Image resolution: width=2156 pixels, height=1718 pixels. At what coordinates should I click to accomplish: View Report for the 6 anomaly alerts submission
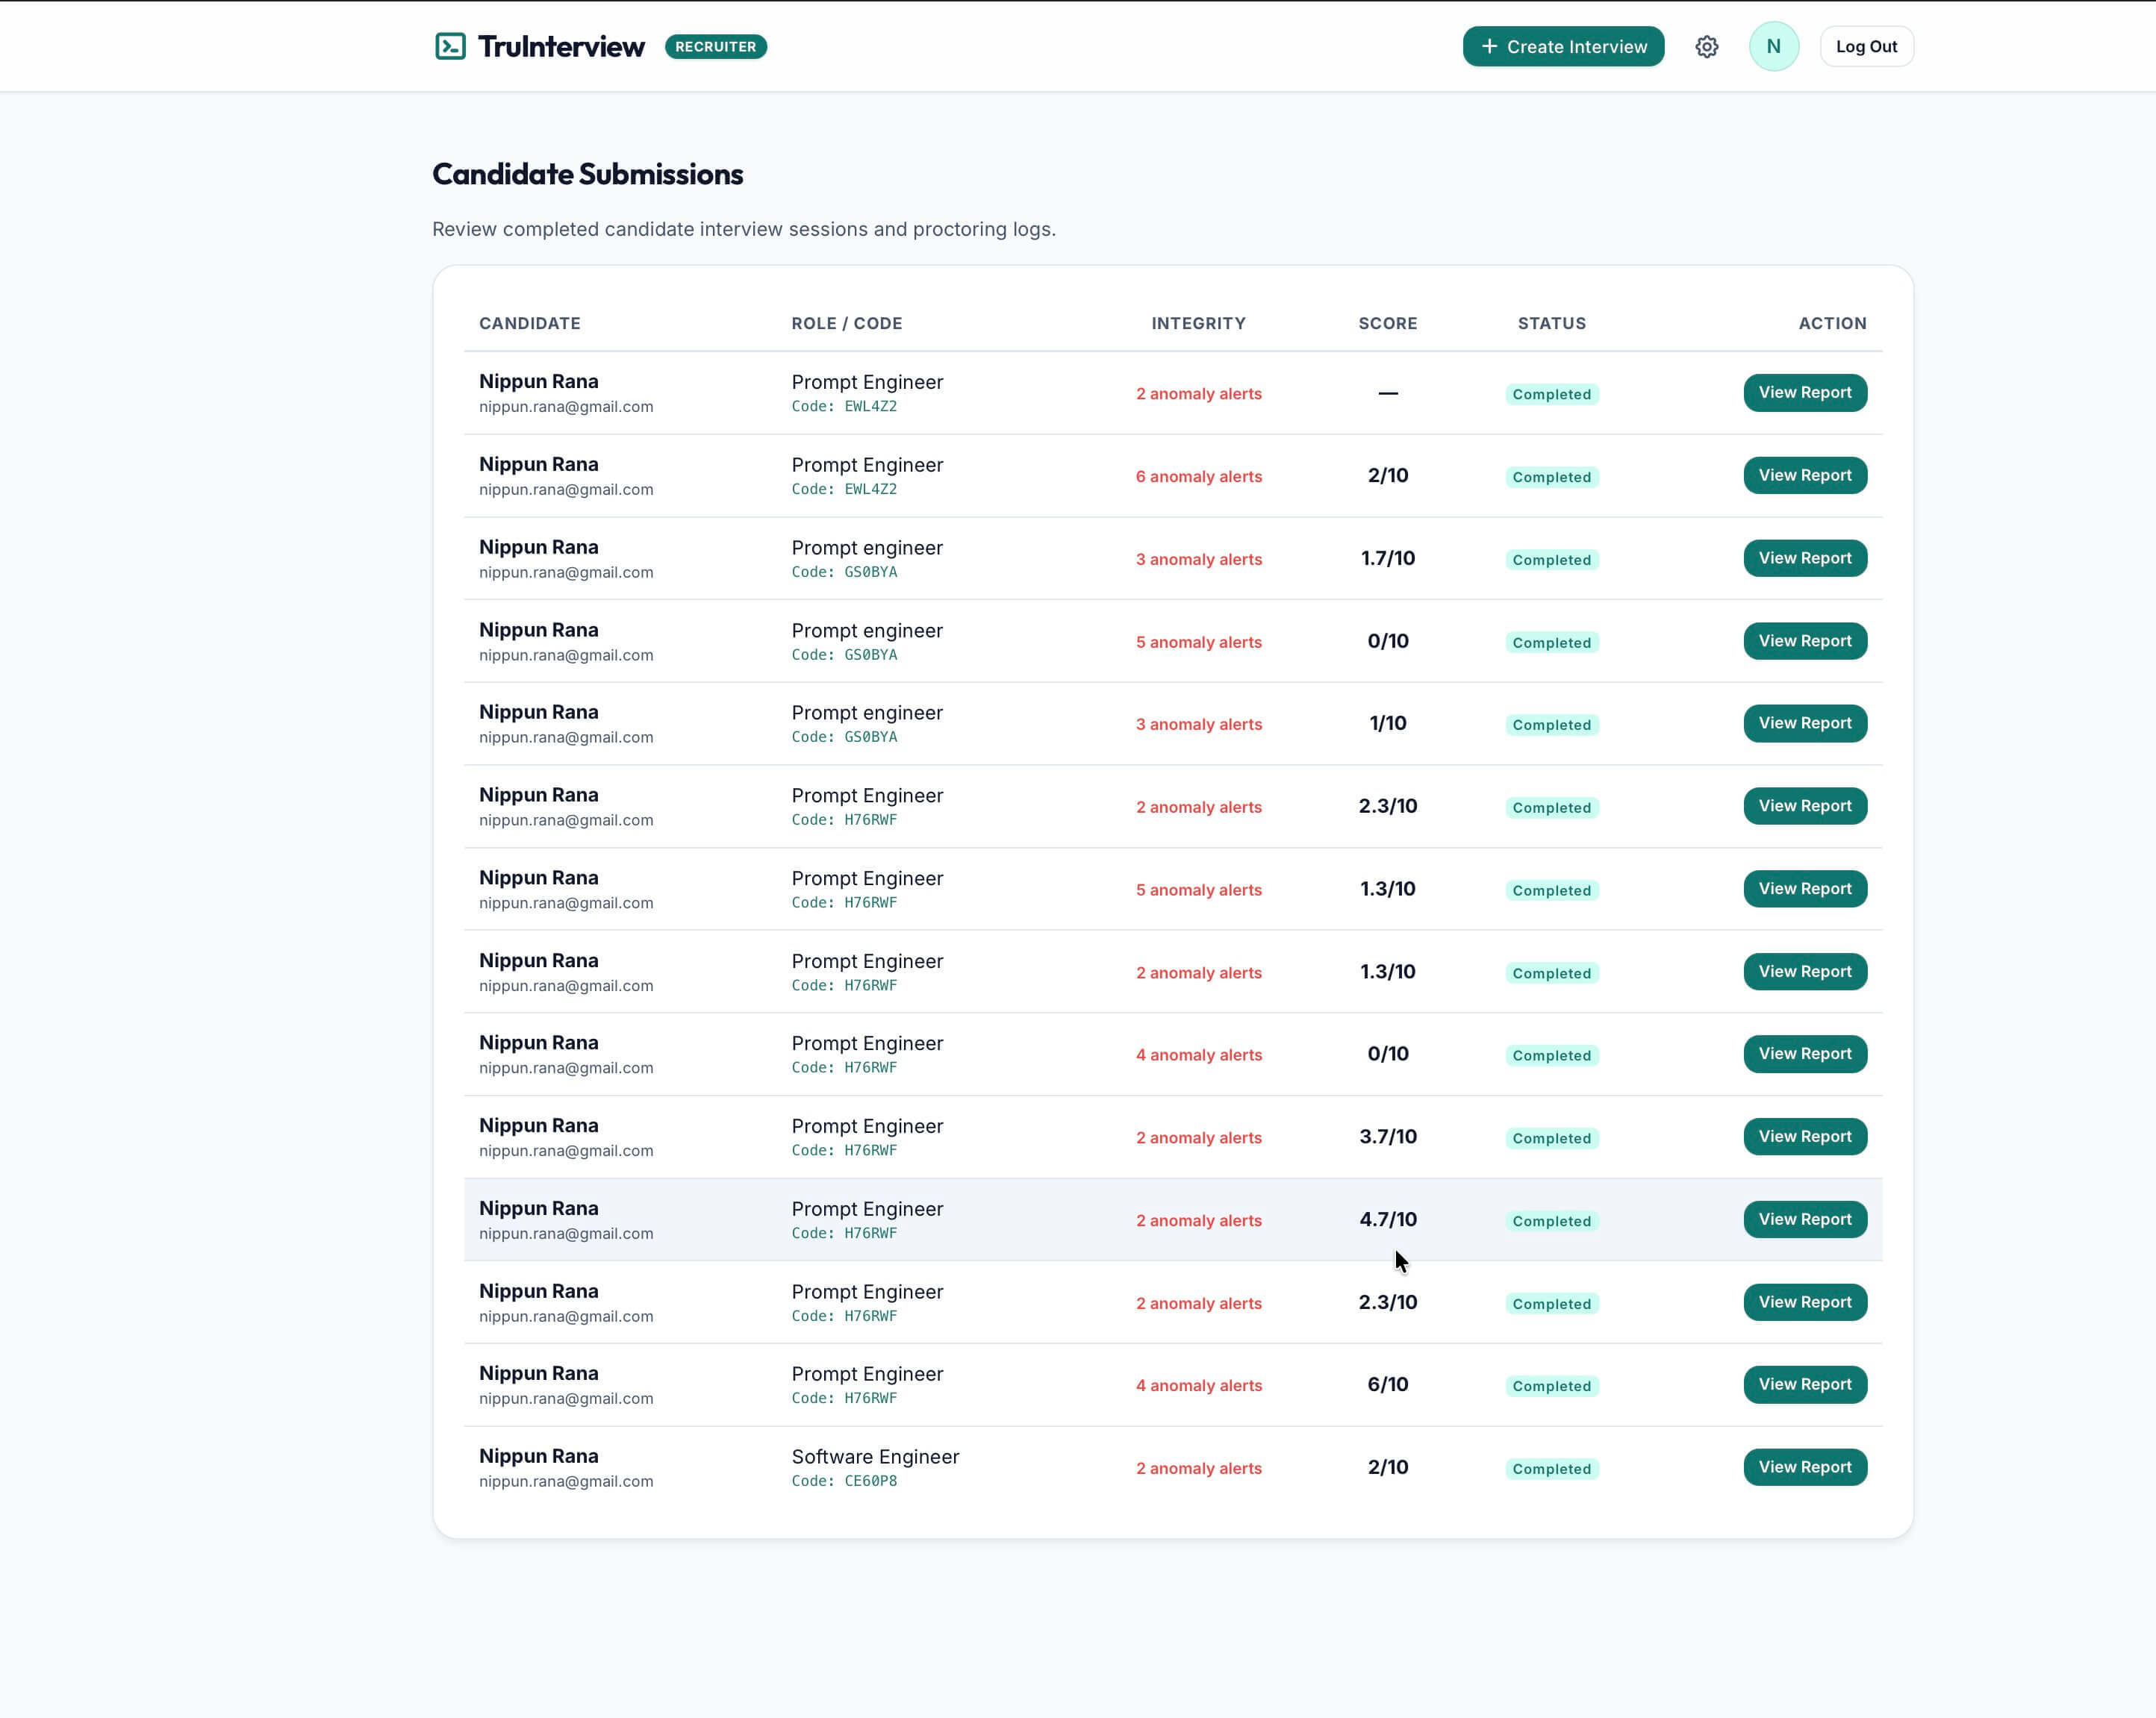tap(1804, 475)
